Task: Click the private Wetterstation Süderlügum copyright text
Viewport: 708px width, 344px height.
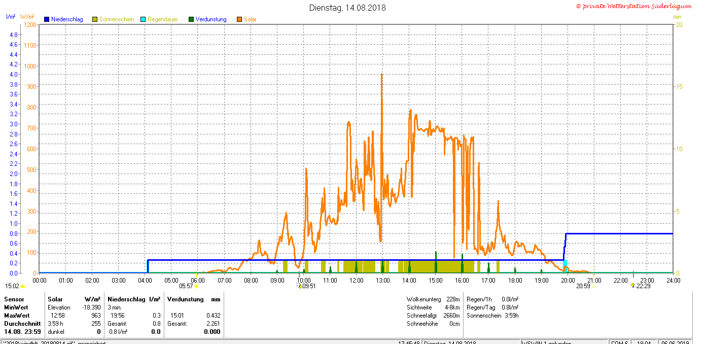Action: pyautogui.click(x=633, y=6)
